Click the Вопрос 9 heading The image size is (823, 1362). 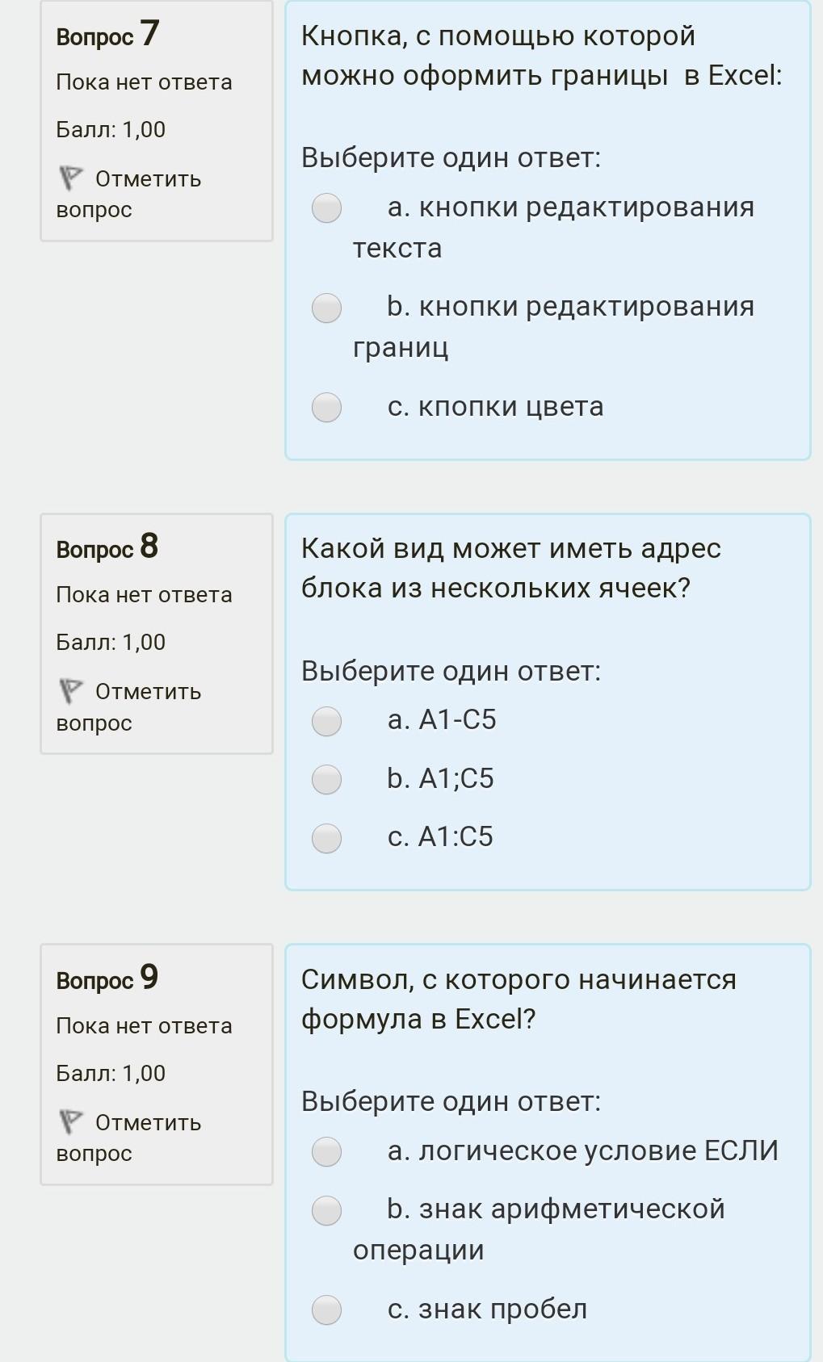pos(107,979)
